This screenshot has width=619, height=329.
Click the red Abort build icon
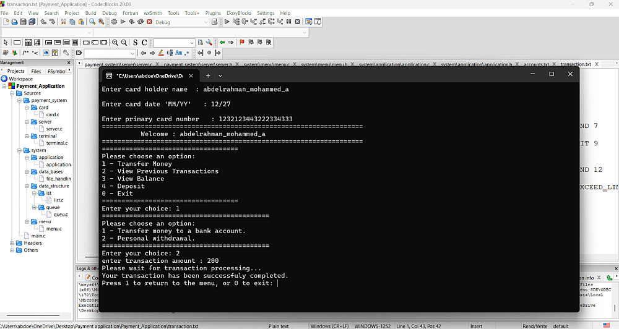click(x=149, y=22)
